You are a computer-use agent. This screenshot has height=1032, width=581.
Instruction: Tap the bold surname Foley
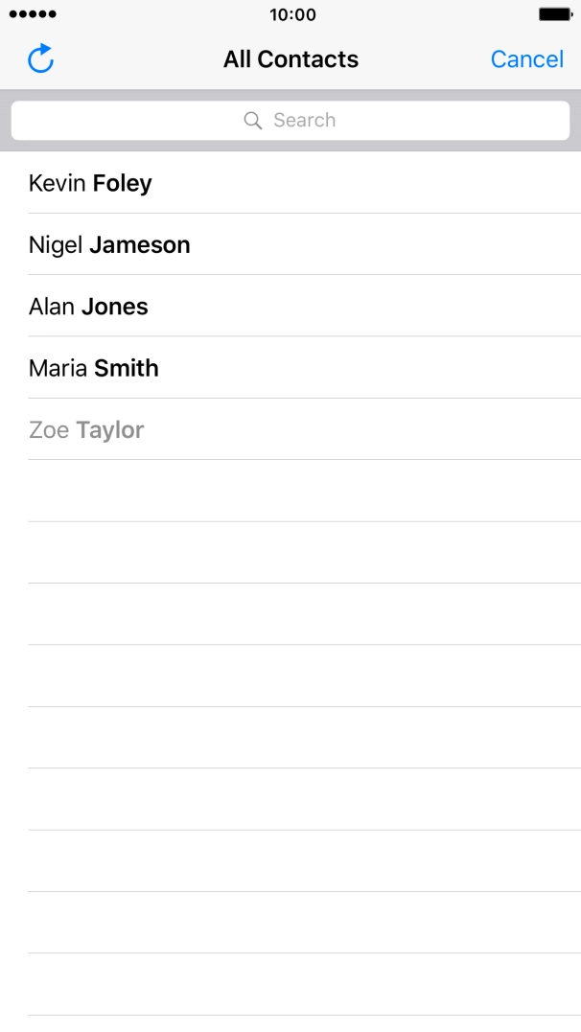click(x=122, y=183)
